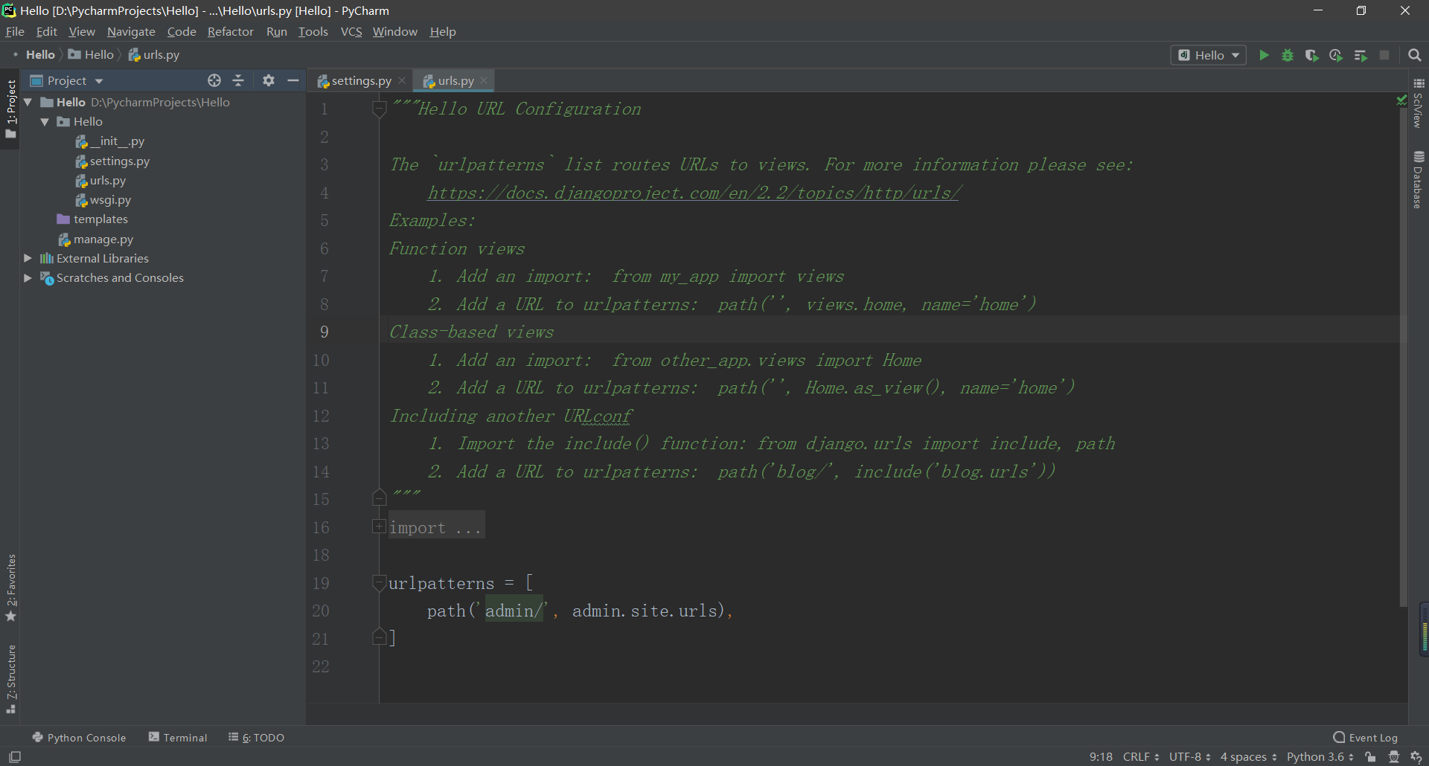Open the Navigate menu
1429x766 pixels.
coord(131,31)
